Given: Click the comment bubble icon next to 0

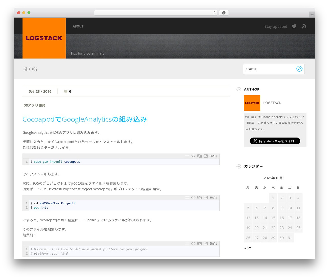Looking at the screenshot, I should (66, 91).
